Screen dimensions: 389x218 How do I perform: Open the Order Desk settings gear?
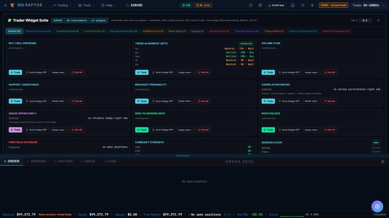[383, 161]
